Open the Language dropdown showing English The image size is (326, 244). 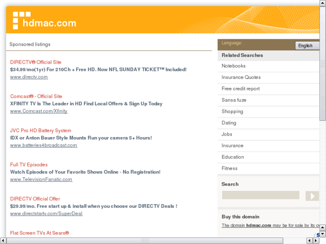pos(307,46)
